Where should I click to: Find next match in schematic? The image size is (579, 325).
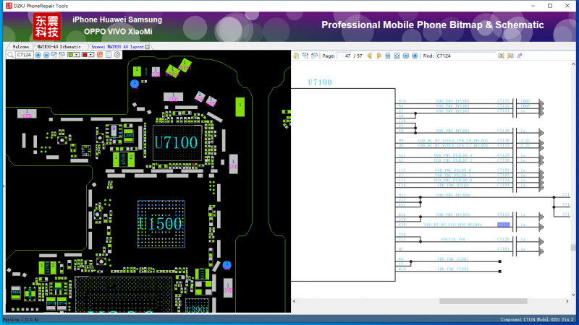pyautogui.click(x=510, y=56)
